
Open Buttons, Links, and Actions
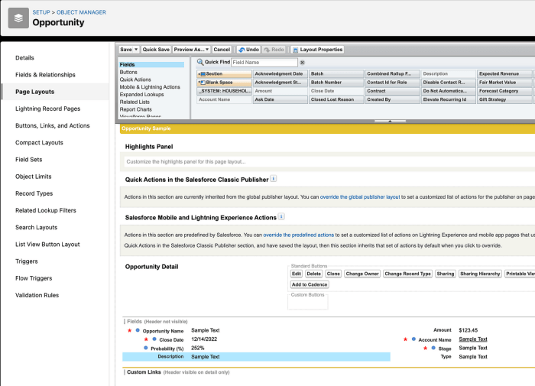[53, 125]
